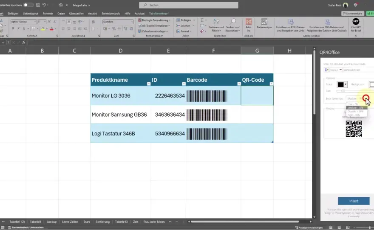Open filter dropdown for Barcode column

[239, 83]
